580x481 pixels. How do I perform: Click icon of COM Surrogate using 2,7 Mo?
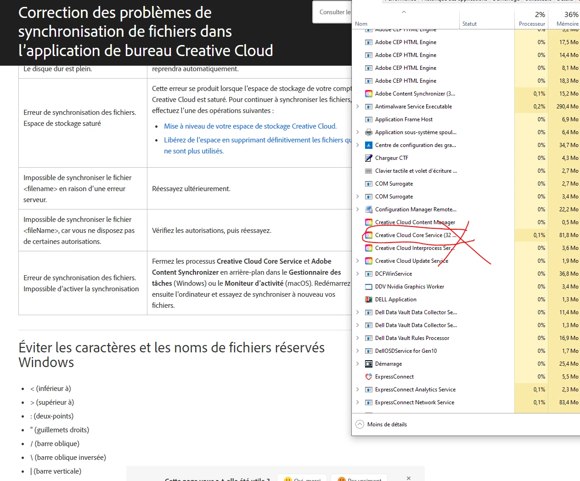click(368, 184)
